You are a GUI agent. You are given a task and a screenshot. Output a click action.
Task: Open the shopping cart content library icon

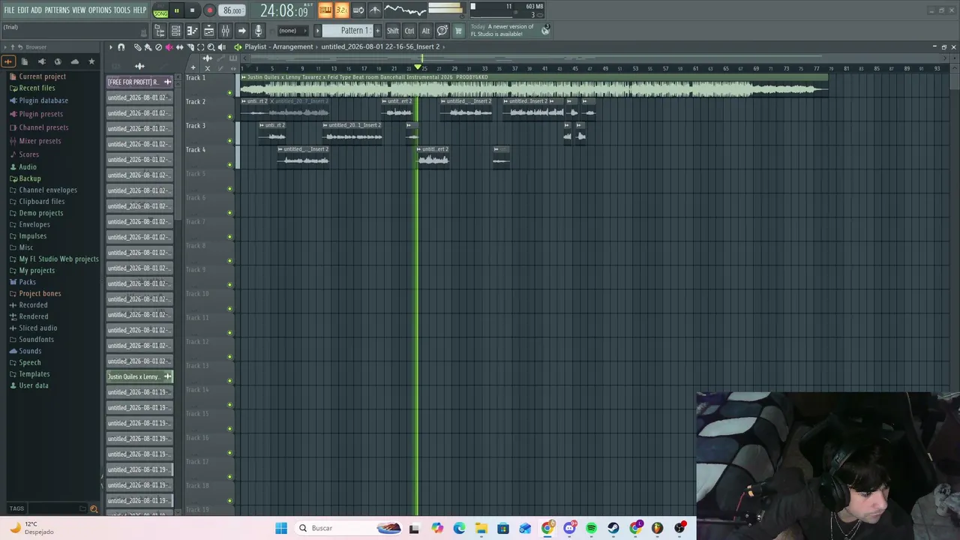pos(458,31)
